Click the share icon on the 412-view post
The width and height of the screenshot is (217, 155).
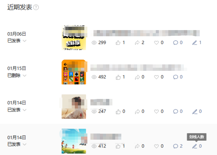pos(137,146)
